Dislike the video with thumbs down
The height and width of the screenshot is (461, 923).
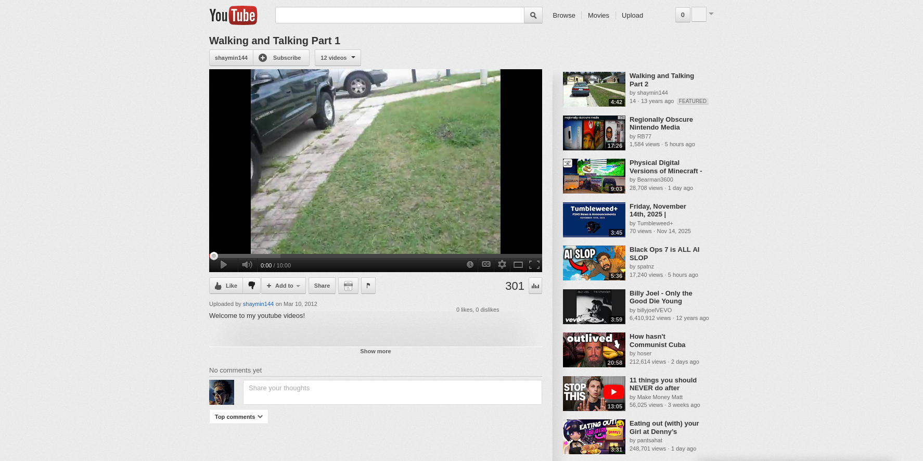click(252, 286)
